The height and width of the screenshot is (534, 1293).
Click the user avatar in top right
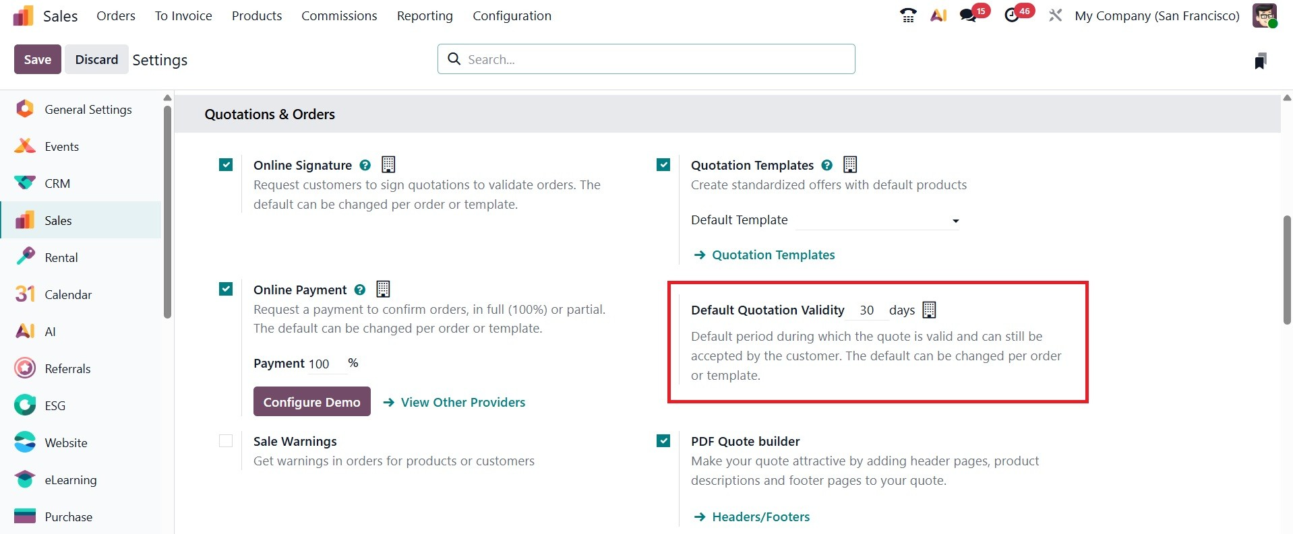1264,15
